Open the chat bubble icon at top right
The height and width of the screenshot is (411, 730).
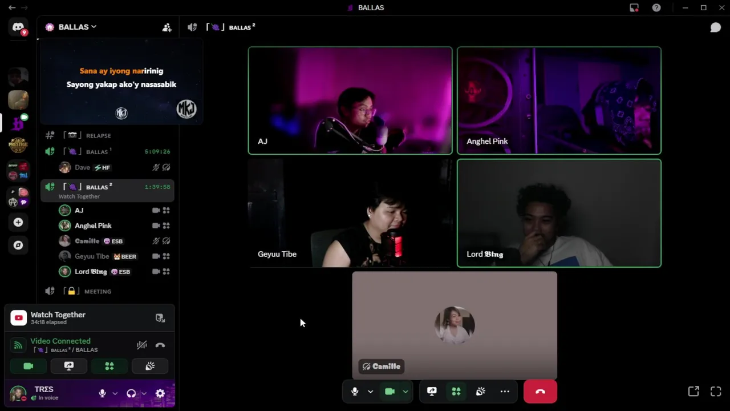pos(715,27)
